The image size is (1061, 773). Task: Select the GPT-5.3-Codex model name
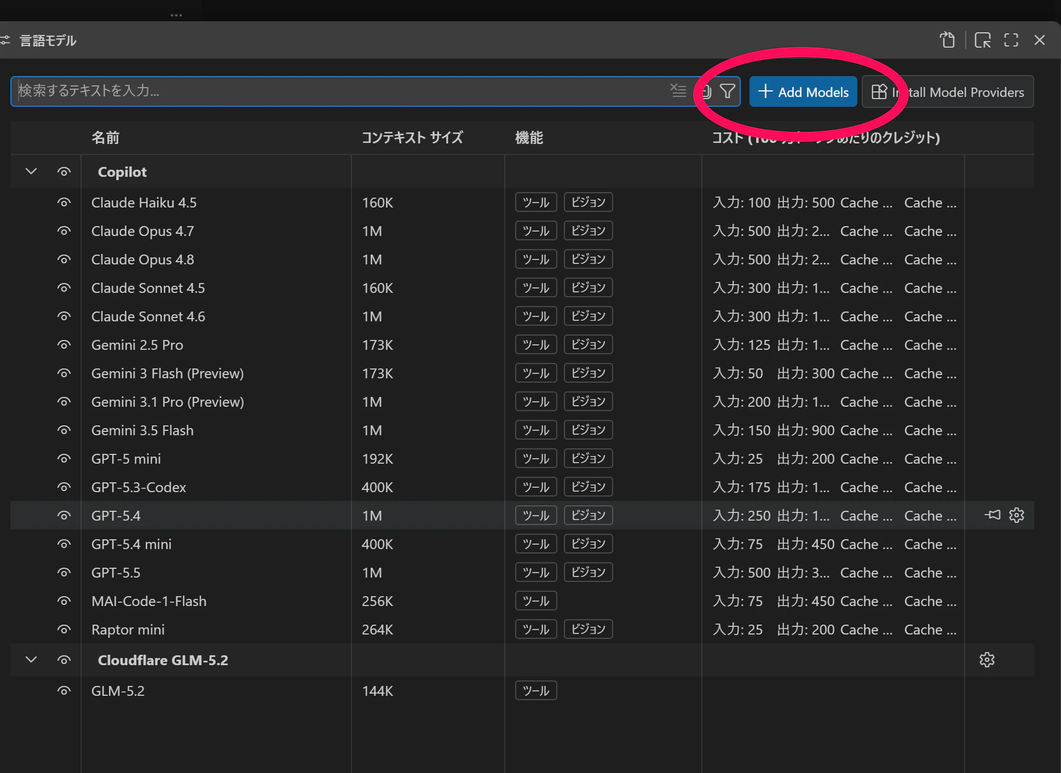coord(139,487)
